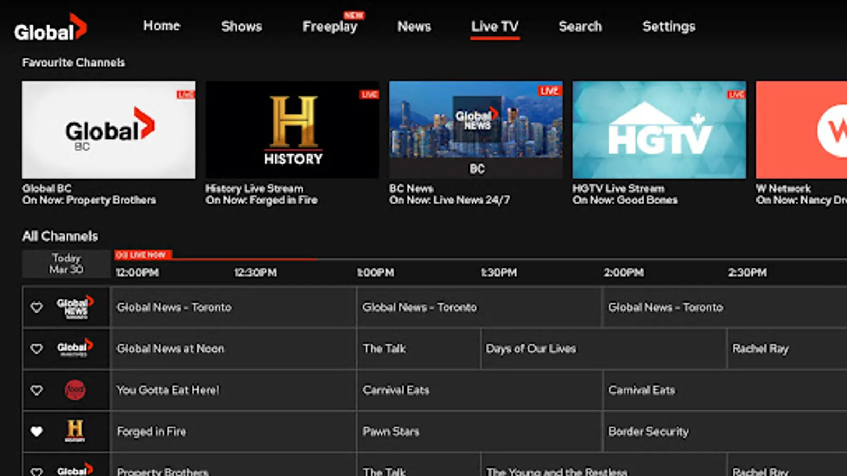Open the HGTV Live Stream thumbnail
The image size is (847, 476).
point(660,130)
